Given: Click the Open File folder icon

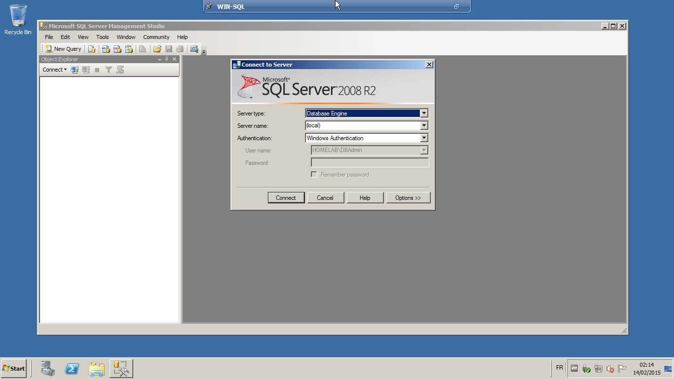Looking at the screenshot, I should [x=157, y=49].
